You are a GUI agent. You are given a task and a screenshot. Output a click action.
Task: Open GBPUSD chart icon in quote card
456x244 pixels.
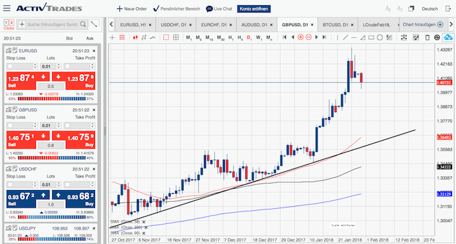tap(8, 110)
